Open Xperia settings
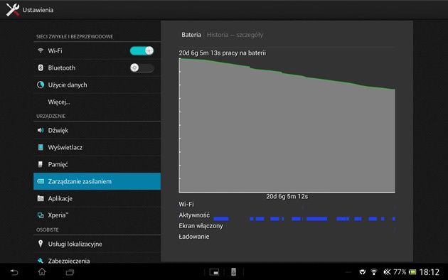Image resolution: width=448 pixels, height=280 pixels. (97, 215)
